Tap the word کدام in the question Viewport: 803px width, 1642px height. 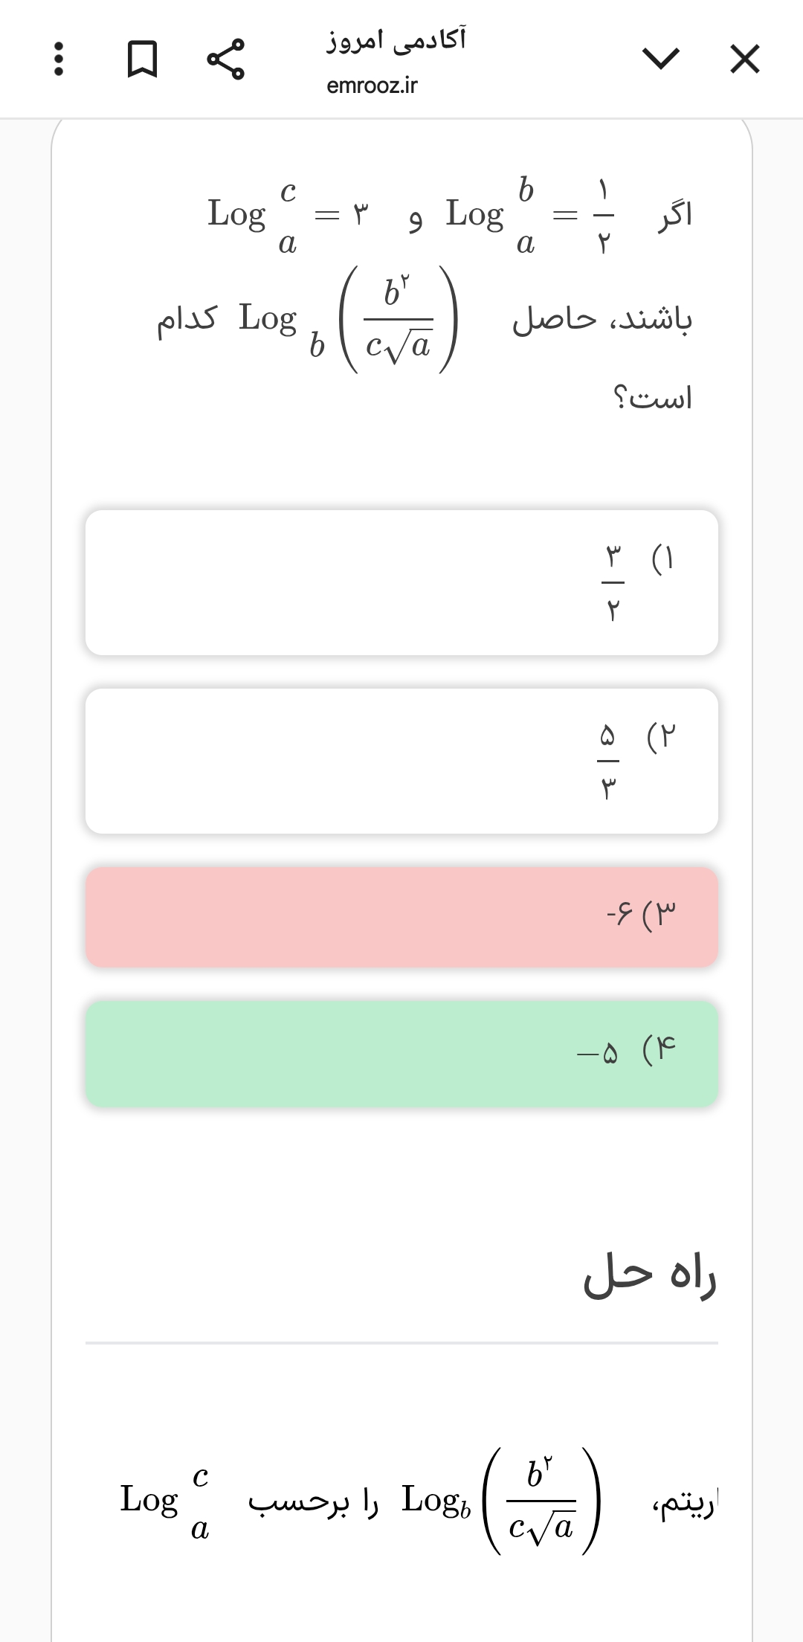click(187, 320)
